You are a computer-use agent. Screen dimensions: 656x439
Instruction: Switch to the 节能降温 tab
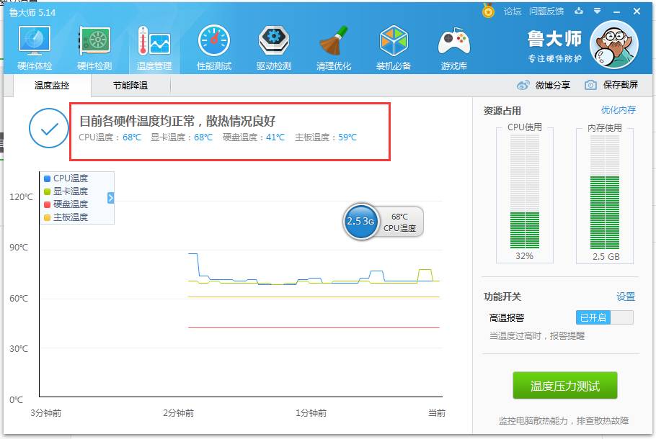click(130, 86)
